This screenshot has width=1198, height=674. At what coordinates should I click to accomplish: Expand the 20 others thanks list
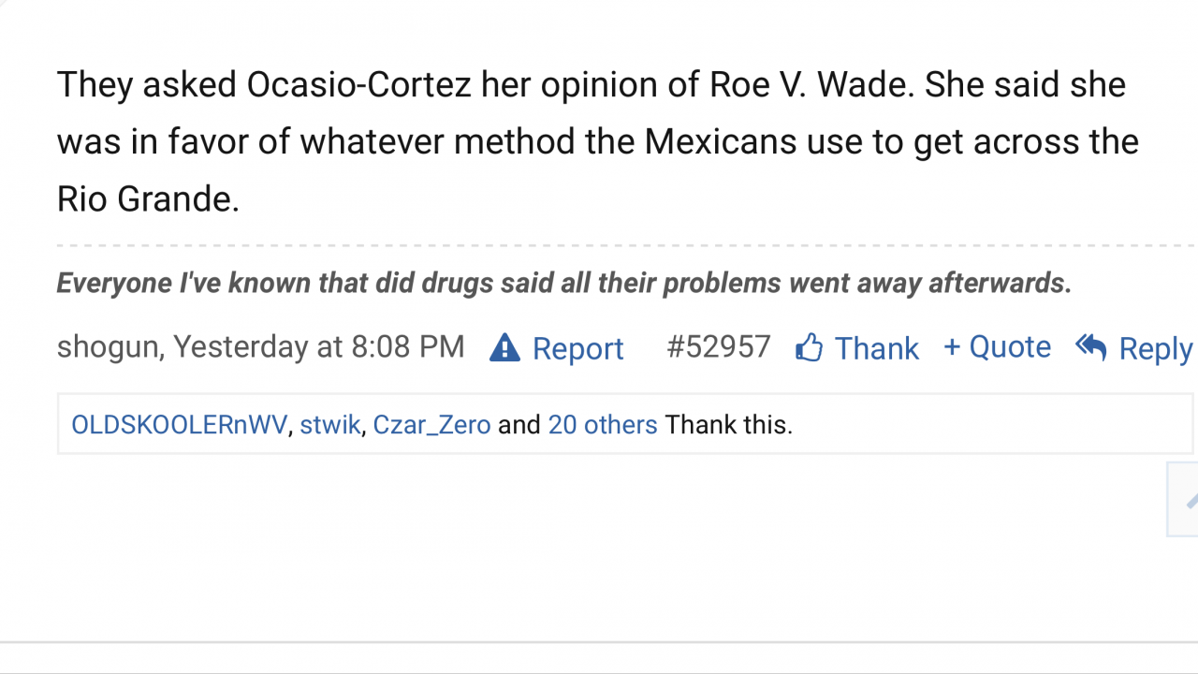point(603,425)
